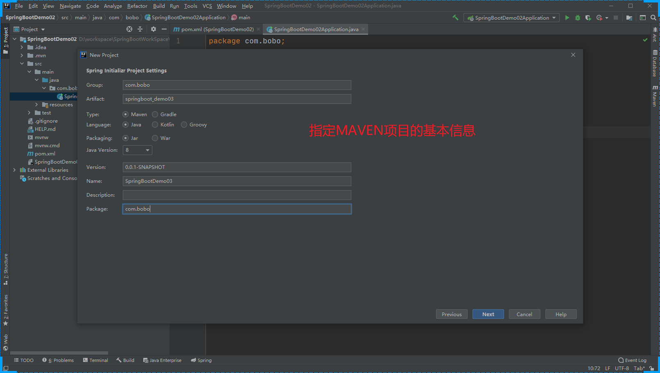Image resolution: width=660 pixels, height=373 pixels.
Task: Click the Help button in dialog
Action: (x=561, y=314)
